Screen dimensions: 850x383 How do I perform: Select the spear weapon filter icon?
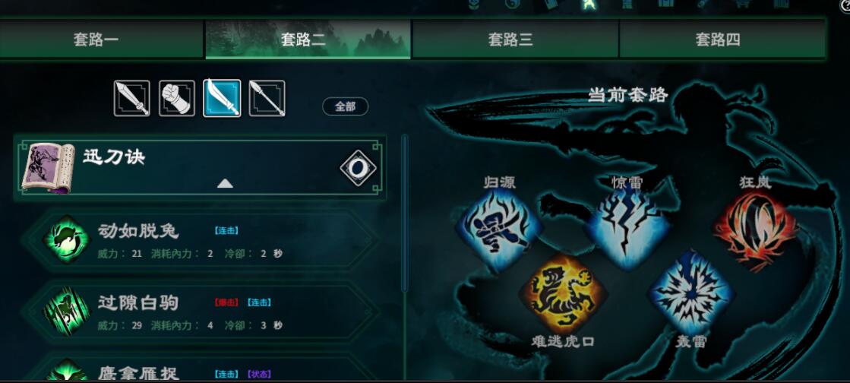(x=267, y=98)
